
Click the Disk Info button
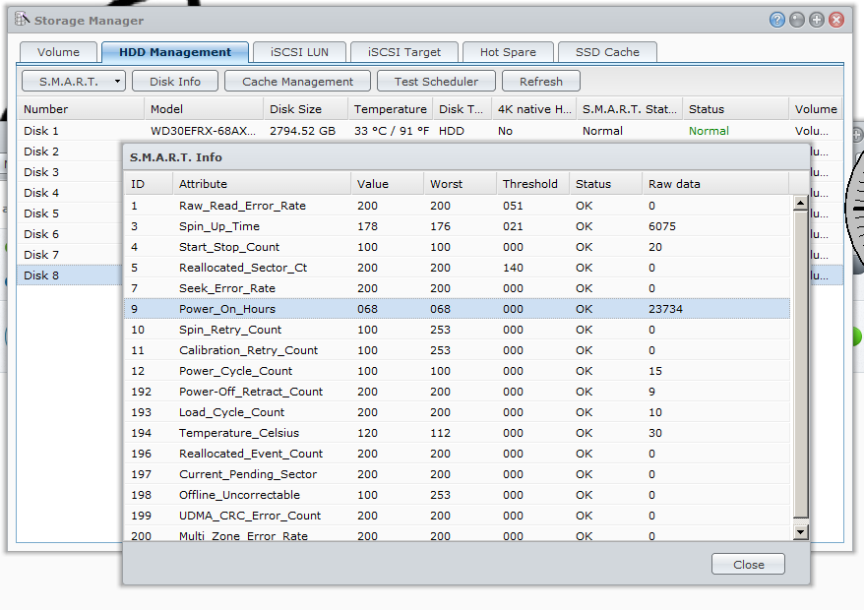pos(175,82)
